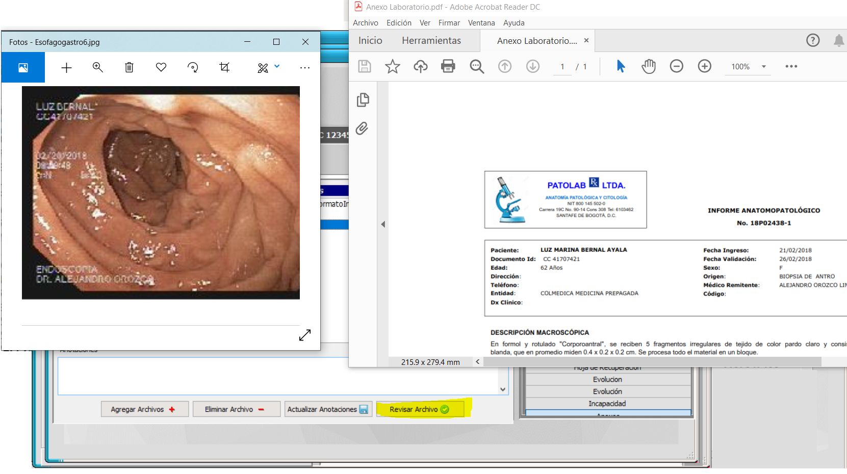Delete the current photo
This screenshot has height=474, width=847.
point(129,67)
